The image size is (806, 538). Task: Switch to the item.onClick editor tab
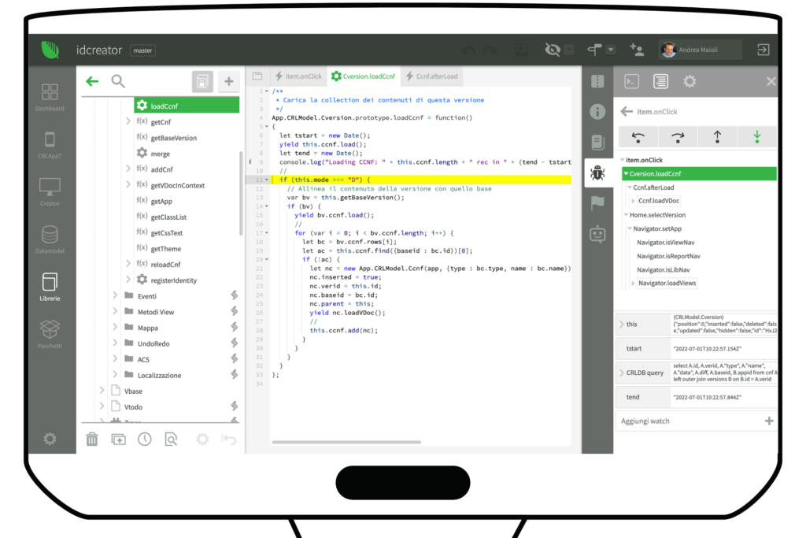[298, 76]
